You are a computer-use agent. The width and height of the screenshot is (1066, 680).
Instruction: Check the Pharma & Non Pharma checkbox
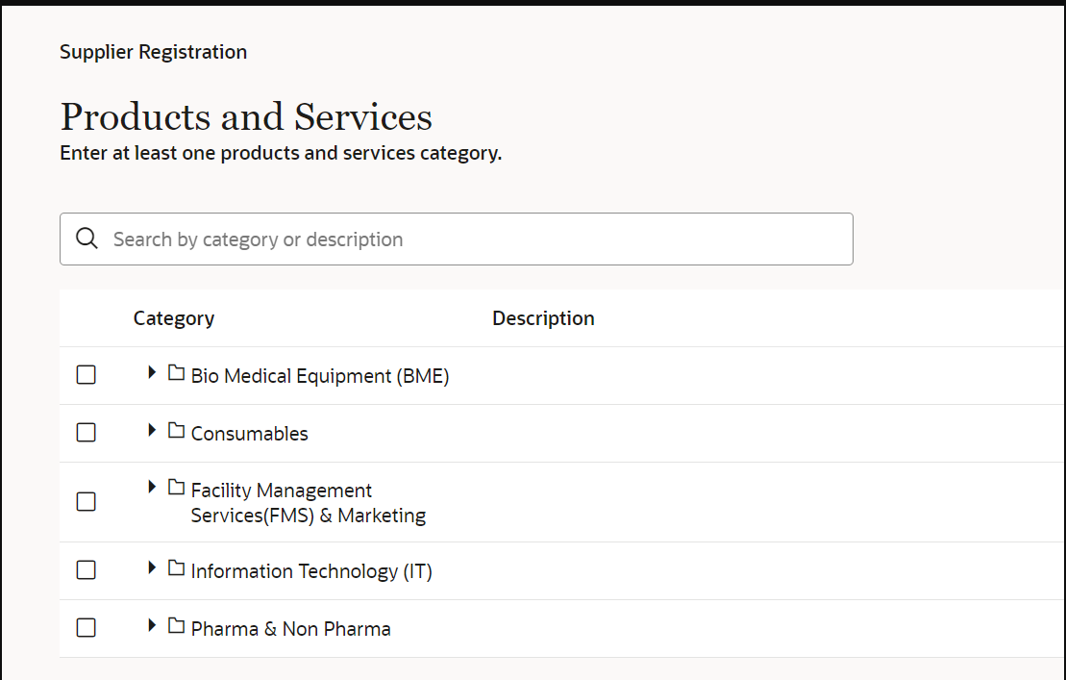coord(86,627)
